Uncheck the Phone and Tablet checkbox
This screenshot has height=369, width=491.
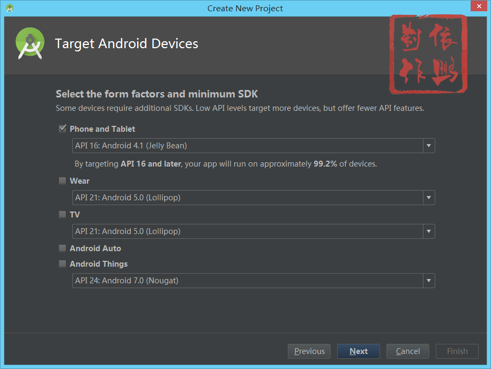tap(63, 129)
